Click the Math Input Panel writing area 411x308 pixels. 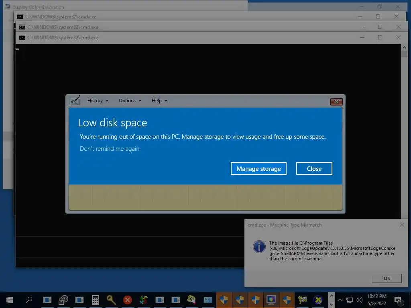click(x=205, y=197)
